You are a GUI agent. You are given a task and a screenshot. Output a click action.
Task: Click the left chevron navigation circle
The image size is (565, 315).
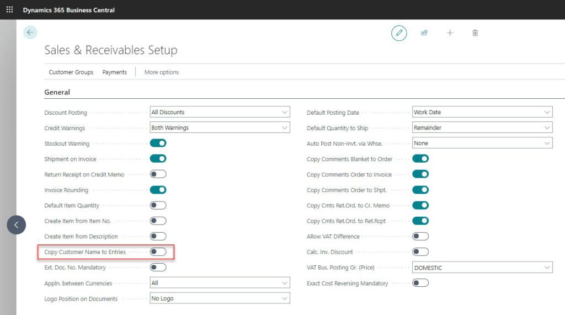coord(16,225)
